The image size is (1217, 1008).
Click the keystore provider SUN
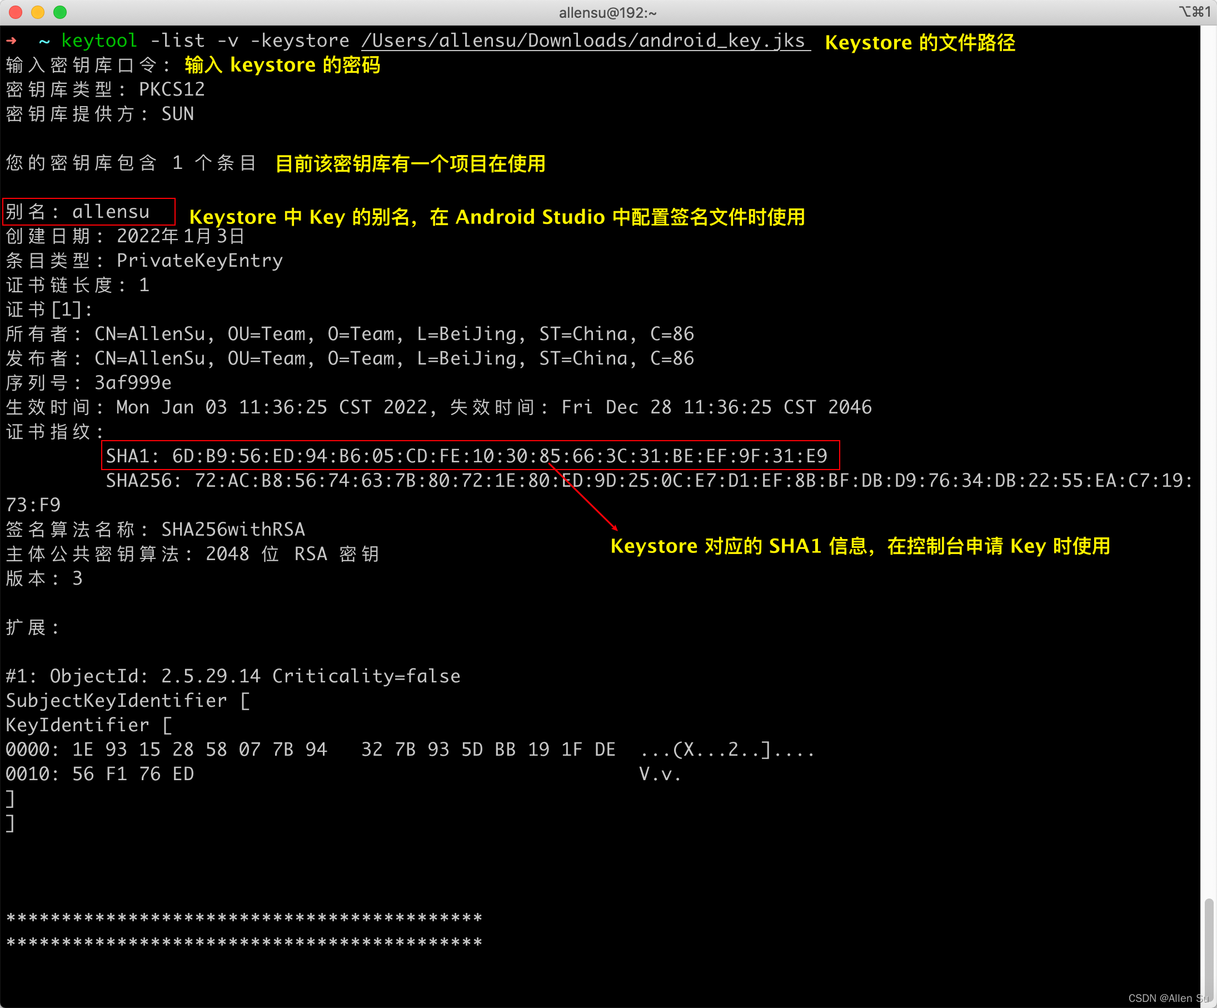[x=177, y=114]
